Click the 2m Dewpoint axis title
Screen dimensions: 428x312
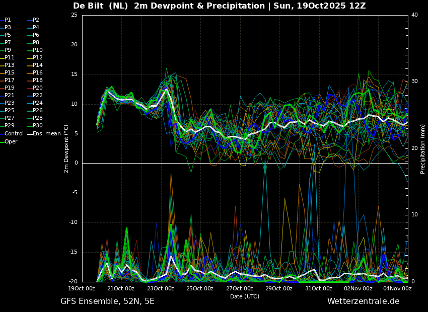click(66, 148)
